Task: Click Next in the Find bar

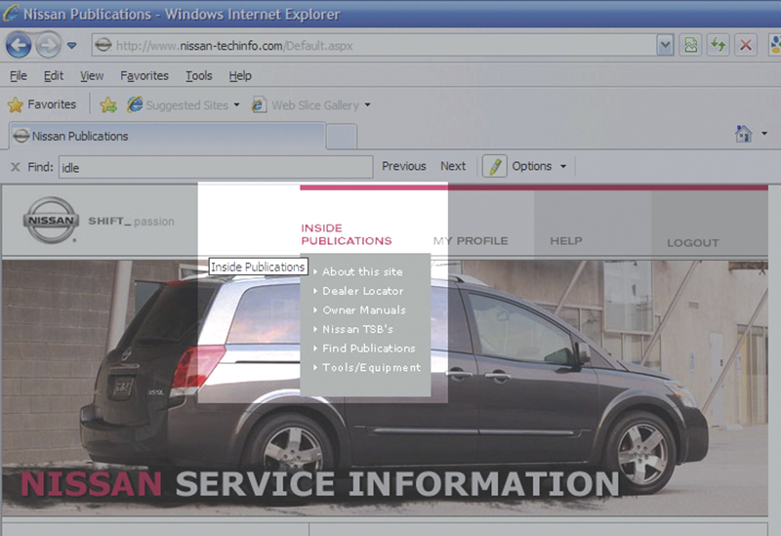Action: point(453,166)
